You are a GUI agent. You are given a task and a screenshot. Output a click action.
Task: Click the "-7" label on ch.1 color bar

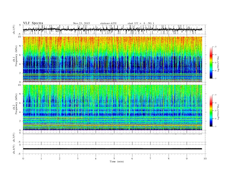coord(215,79)
